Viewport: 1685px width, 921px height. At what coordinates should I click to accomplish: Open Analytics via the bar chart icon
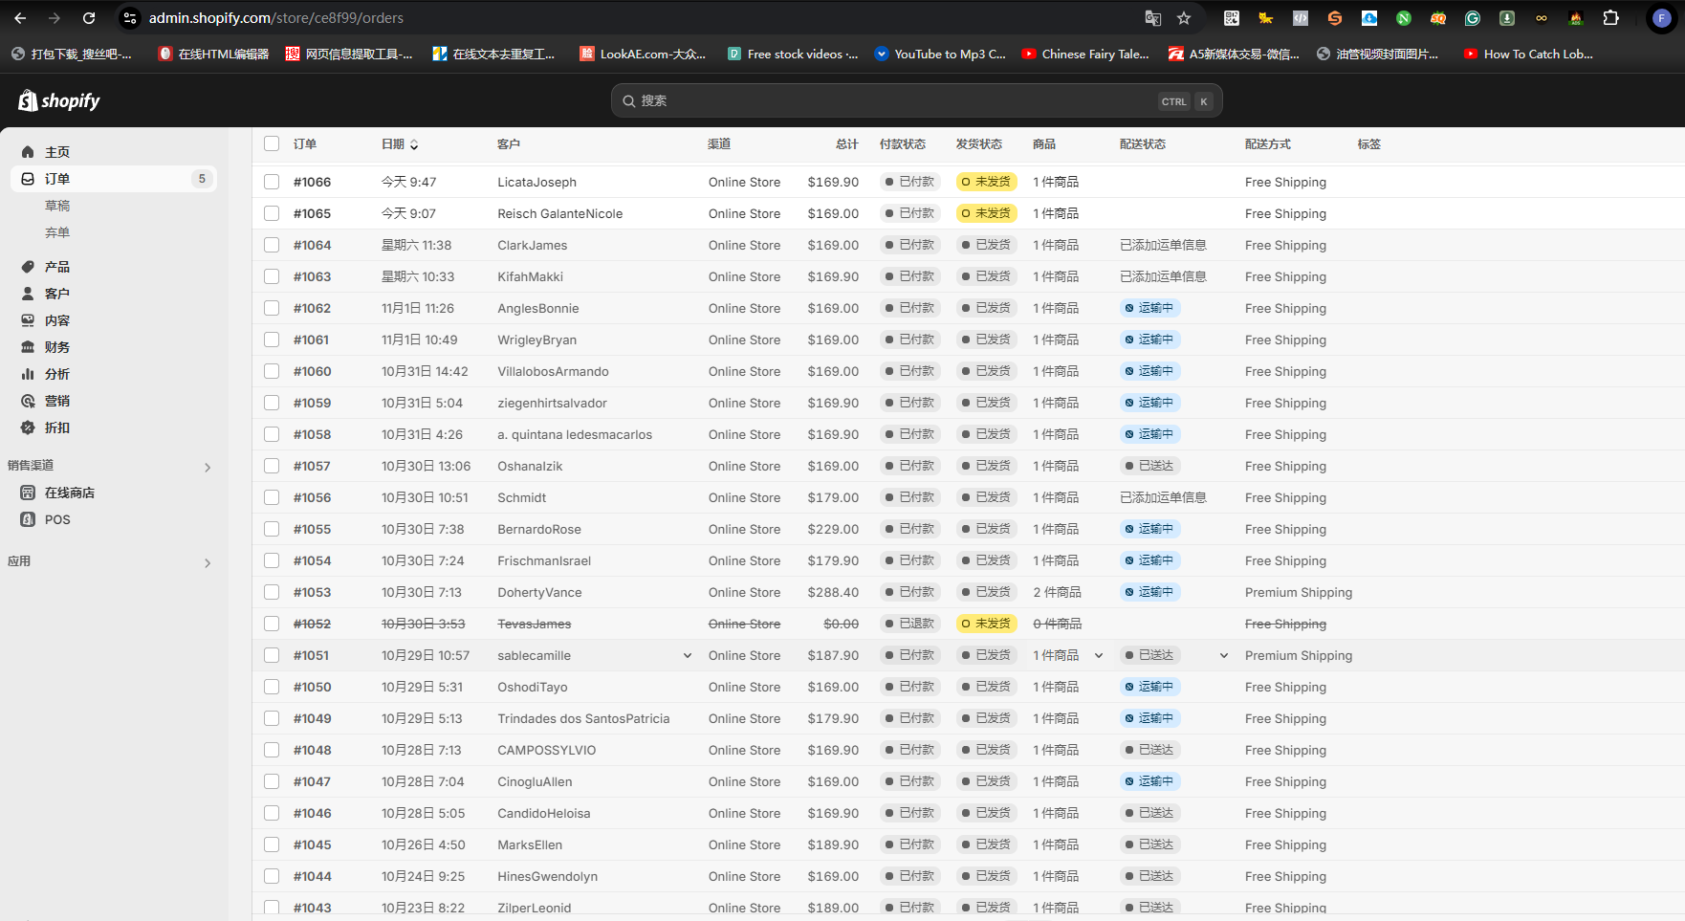[28, 374]
